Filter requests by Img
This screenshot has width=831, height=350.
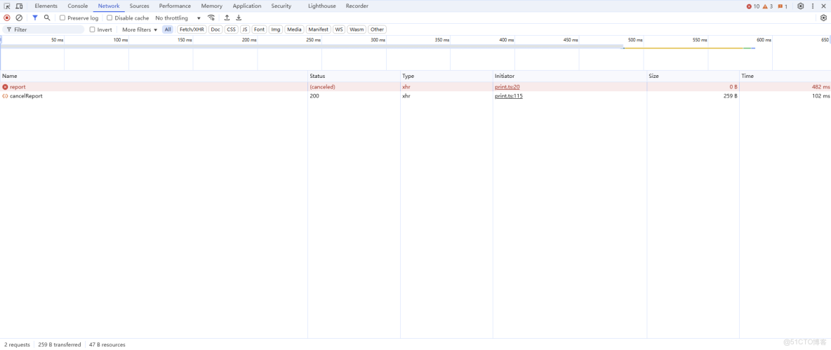click(276, 29)
